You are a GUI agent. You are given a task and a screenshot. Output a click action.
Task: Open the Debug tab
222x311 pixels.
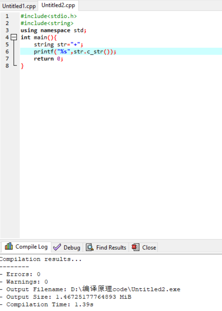click(67, 248)
